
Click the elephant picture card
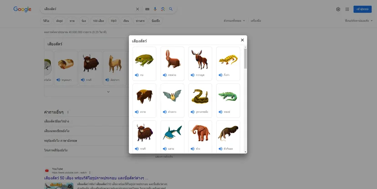200,137
